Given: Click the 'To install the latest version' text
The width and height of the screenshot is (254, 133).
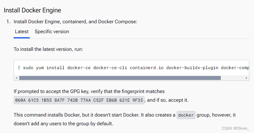Looking at the screenshot, I should pos(48,49).
